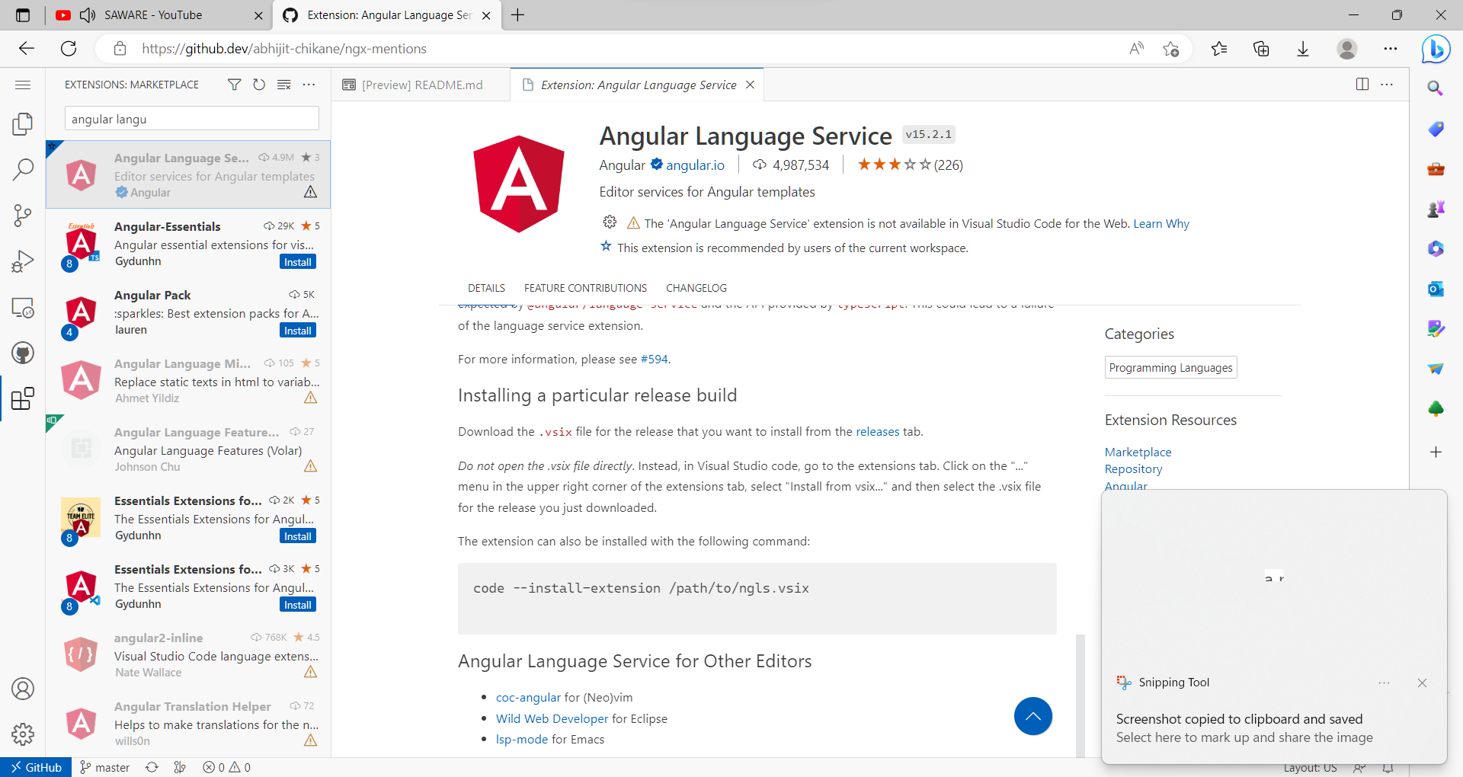
Task: Open errors and warnings indicator in status bar
Action: pos(226,767)
